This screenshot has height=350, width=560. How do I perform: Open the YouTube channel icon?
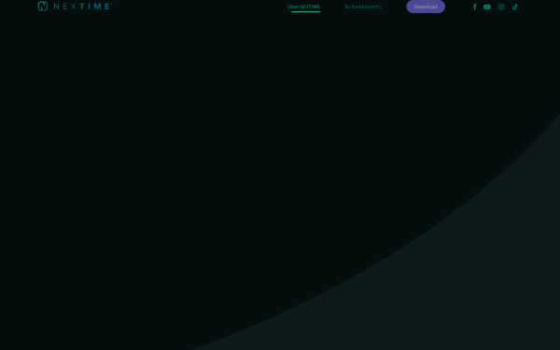pyautogui.click(x=487, y=7)
